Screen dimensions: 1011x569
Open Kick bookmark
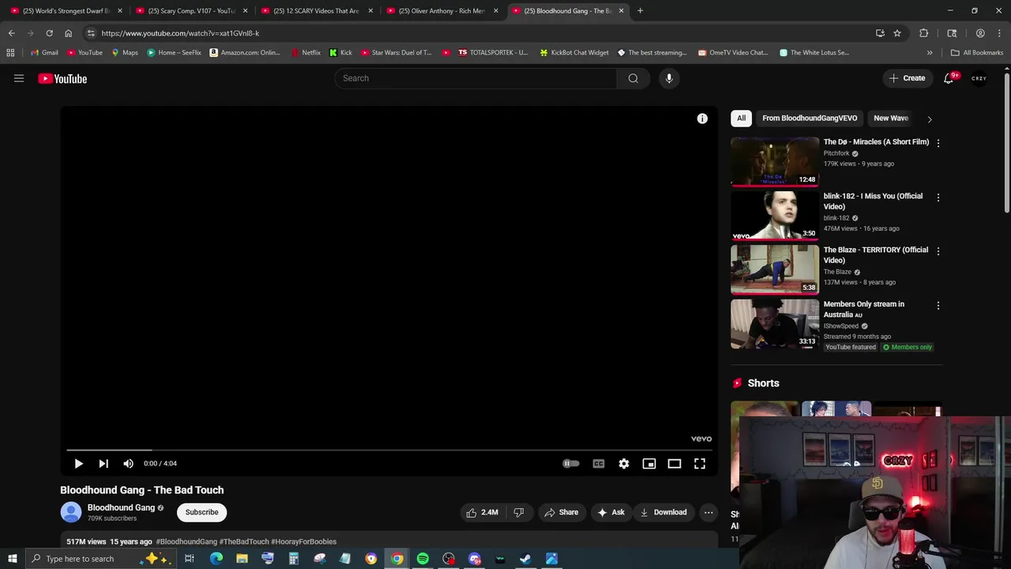click(x=341, y=53)
